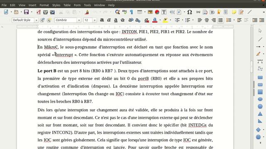Insert a text box
This screenshot has width=266, height=149.
(x=164, y=12)
